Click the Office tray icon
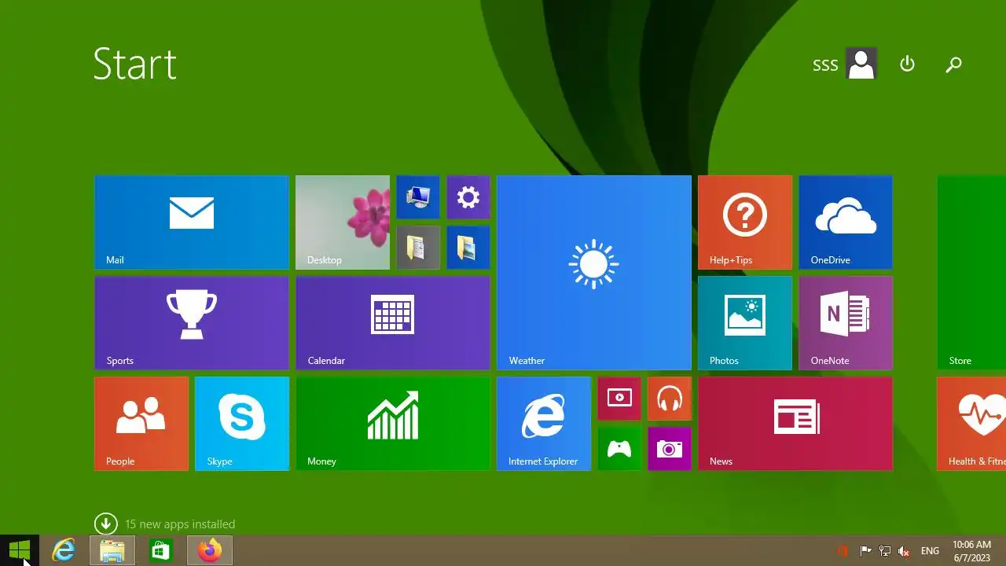 [843, 551]
